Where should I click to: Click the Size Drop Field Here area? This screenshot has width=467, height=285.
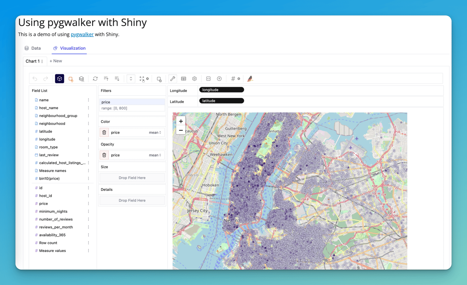[132, 178]
